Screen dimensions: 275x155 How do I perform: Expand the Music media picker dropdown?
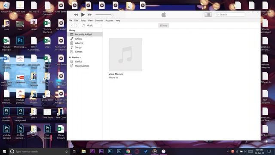click(x=92, y=25)
